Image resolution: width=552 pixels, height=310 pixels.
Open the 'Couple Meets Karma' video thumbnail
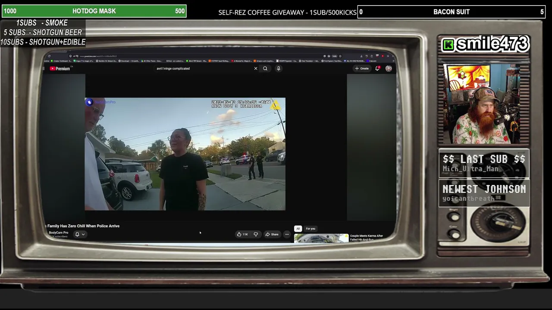coord(321,238)
